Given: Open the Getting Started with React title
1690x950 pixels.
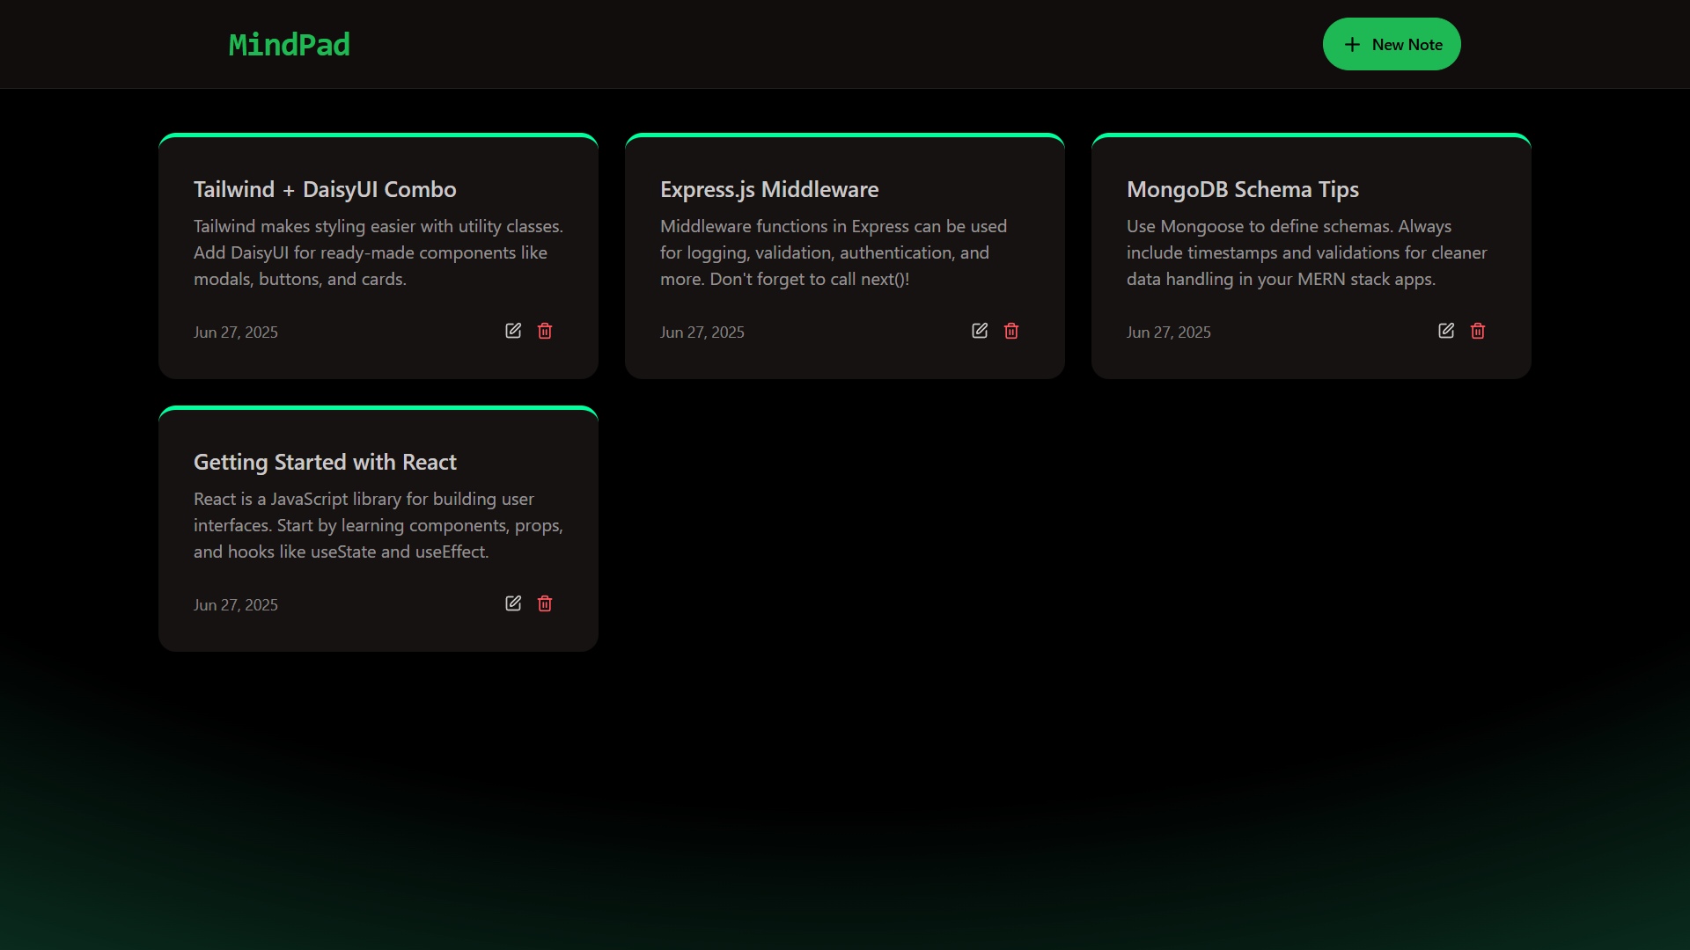Looking at the screenshot, I should tap(325, 463).
